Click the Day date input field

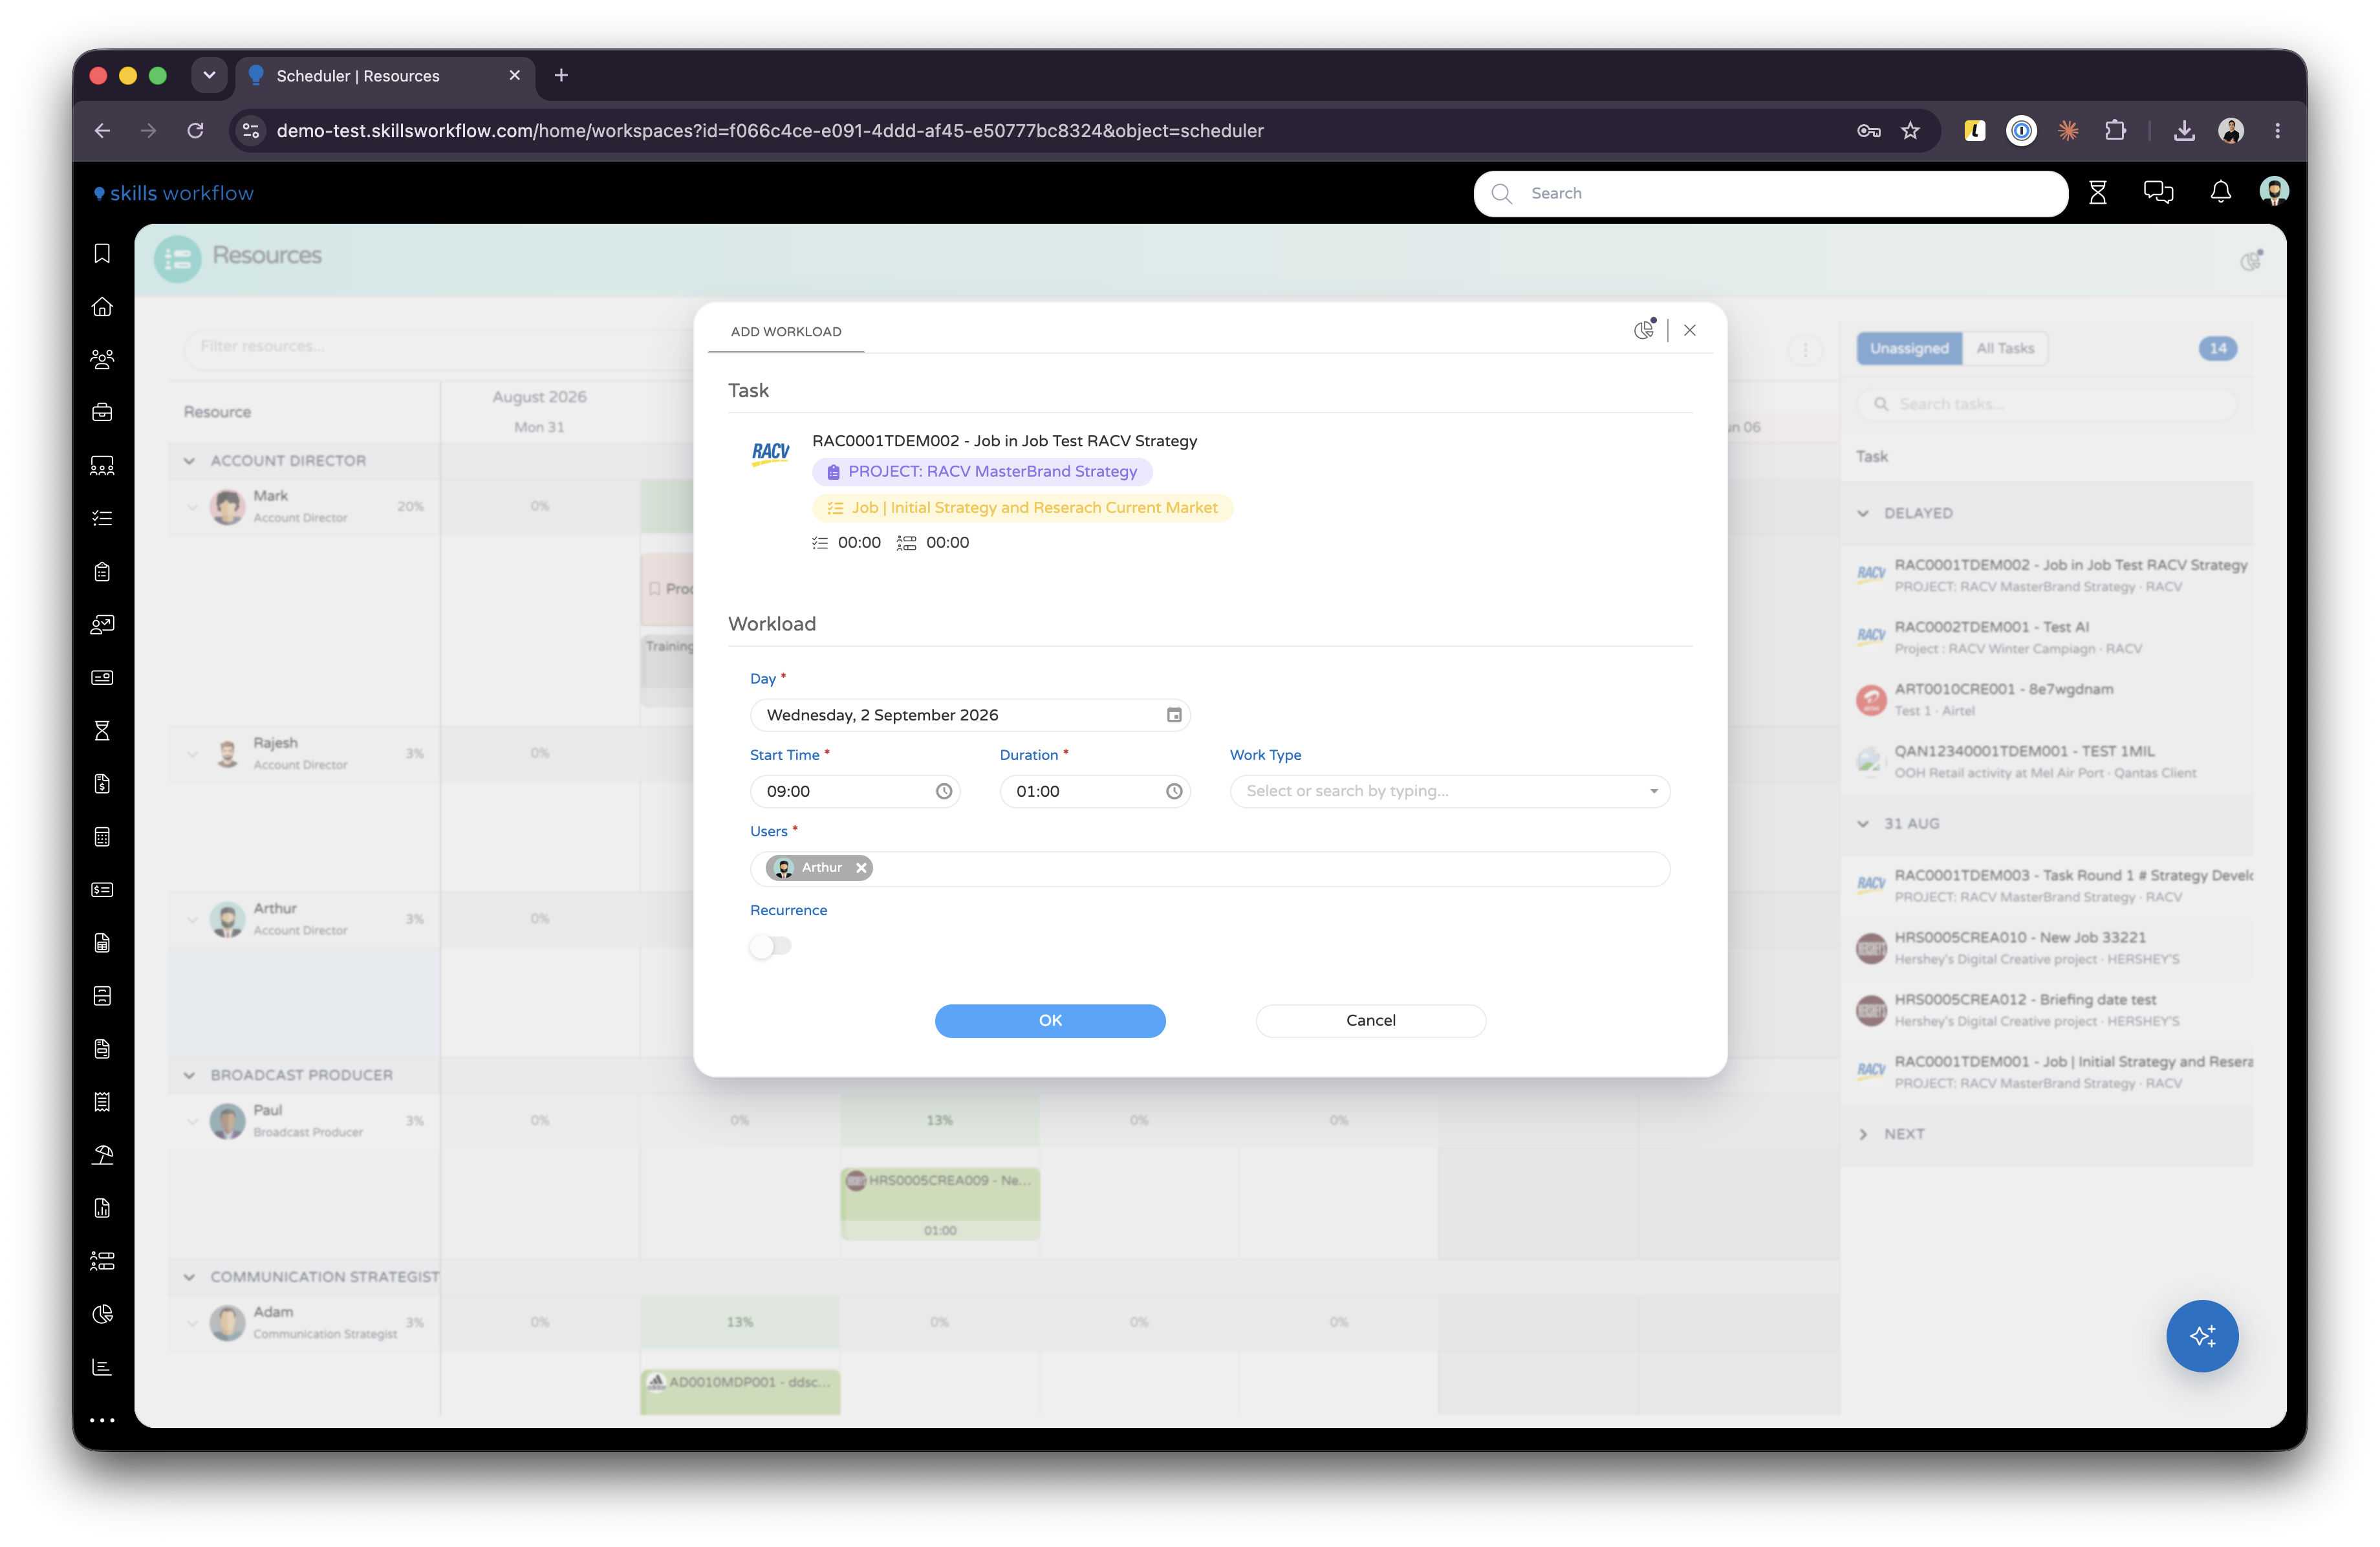[969, 715]
